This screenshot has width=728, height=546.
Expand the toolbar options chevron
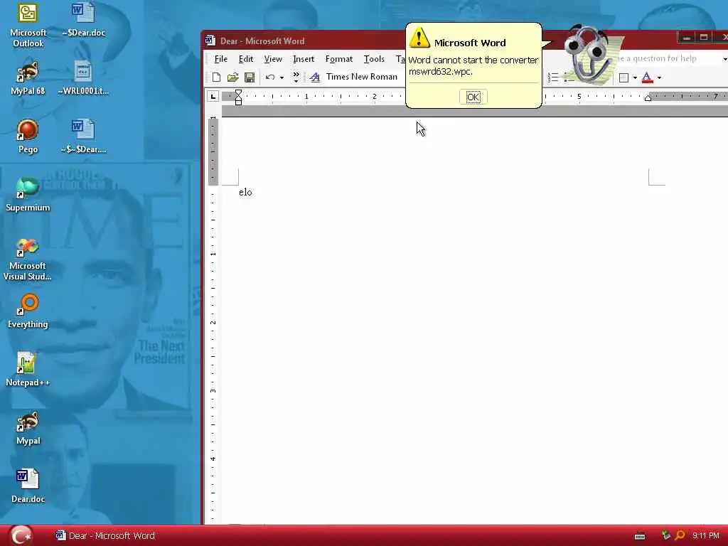pyautogui.click(x=296, y=77)
